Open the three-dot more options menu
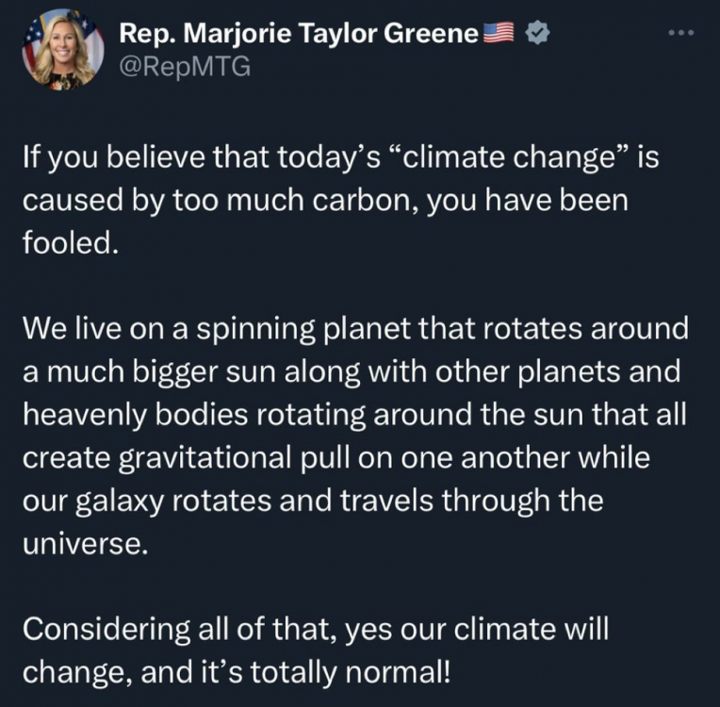The width and height of the screenshot is (720, 707). tap(681, 33)
